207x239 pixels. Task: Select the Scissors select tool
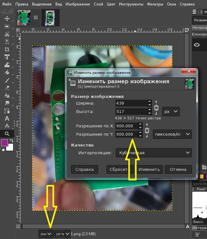(7, 34)
